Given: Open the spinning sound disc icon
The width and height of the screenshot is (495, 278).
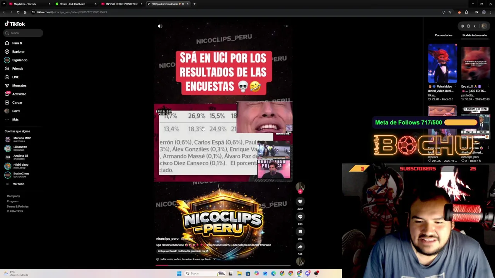Looking at the screenshot, I should tap(300, 262).
